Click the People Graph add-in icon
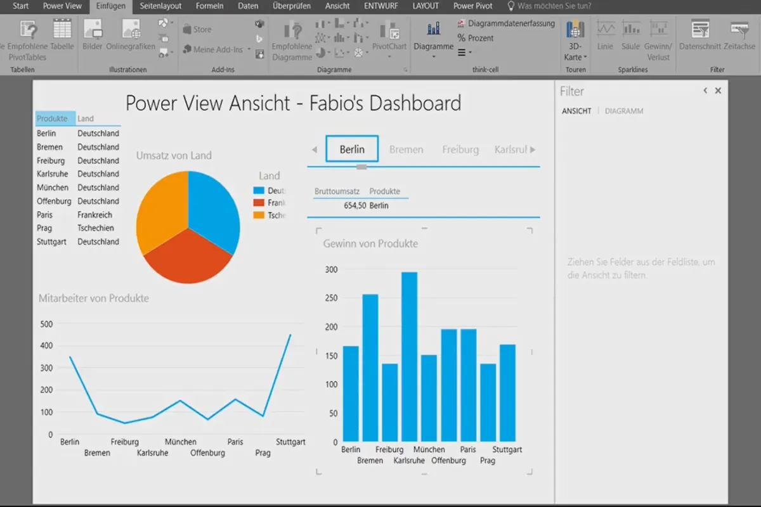Viewport: 761px width, 507px height. (x=259, y=55)
